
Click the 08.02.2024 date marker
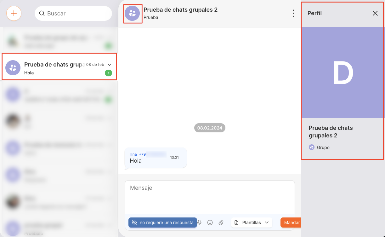click(210, 128)
